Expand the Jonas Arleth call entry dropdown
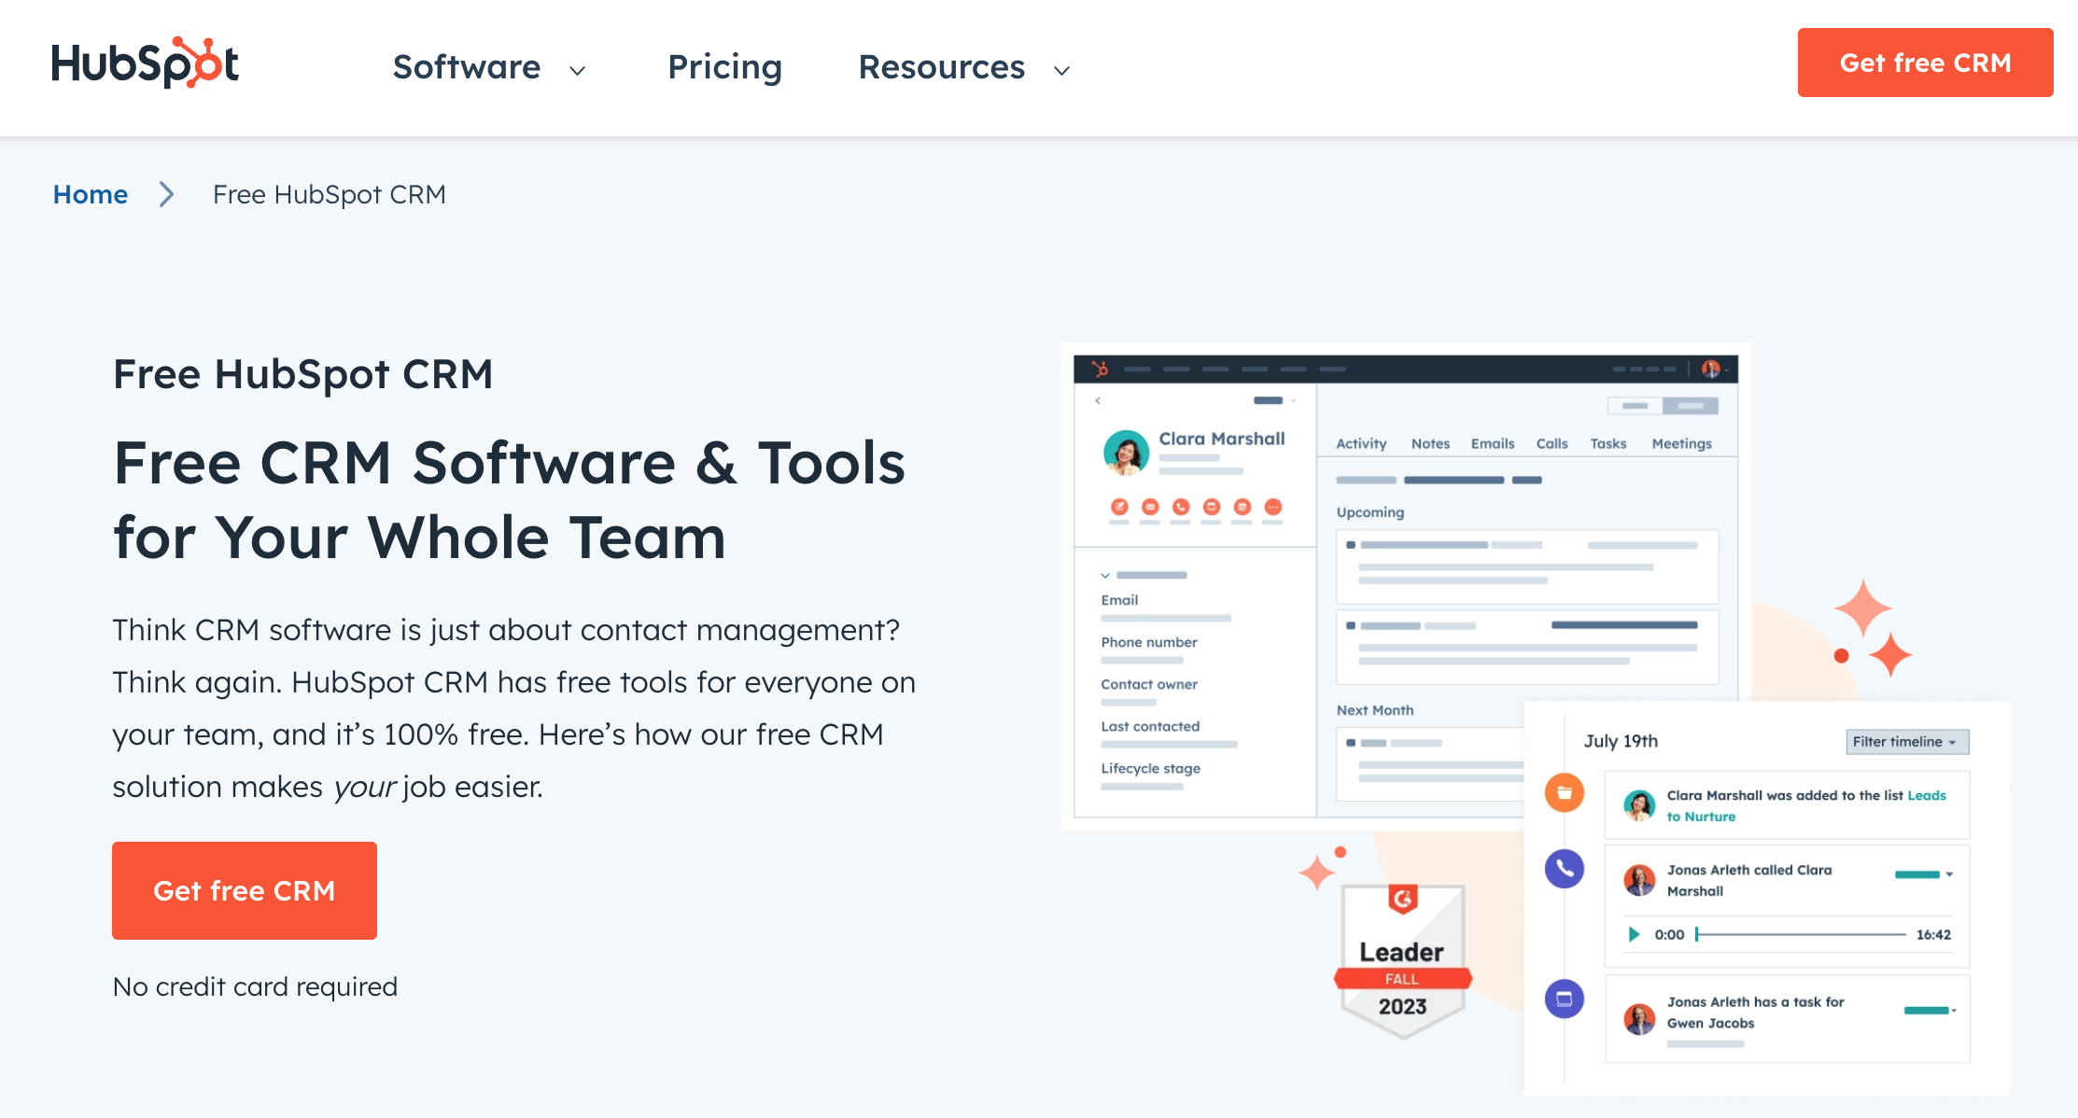The height and width of the screenshot is (1118, 2078). tap(1949, 874)
